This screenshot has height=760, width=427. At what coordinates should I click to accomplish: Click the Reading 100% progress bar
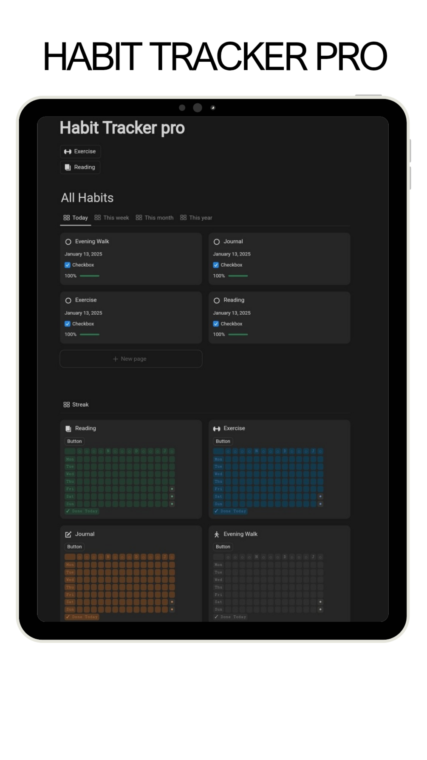click(238, 335)
